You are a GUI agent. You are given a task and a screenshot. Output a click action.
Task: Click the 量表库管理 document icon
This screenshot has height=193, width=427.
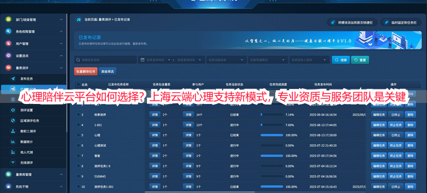pyautogui.click(x=9, y=174)
